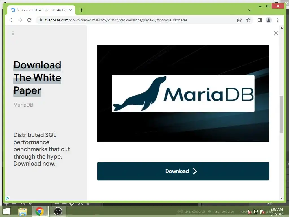Click the 'Download The White Paper' headline

pos(37,78)
